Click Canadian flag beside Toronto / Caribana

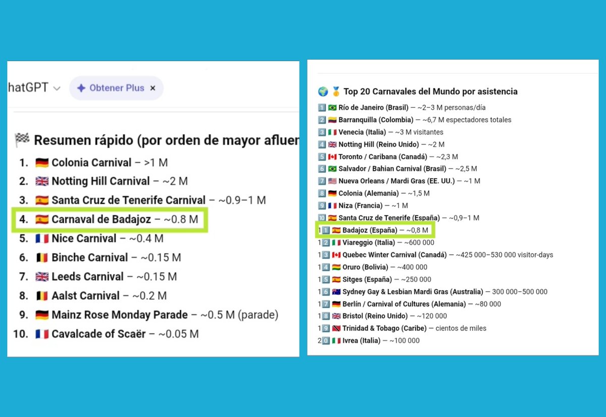click(332, 157)
